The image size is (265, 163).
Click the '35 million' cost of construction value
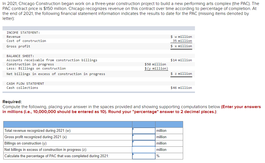point(182,41)
